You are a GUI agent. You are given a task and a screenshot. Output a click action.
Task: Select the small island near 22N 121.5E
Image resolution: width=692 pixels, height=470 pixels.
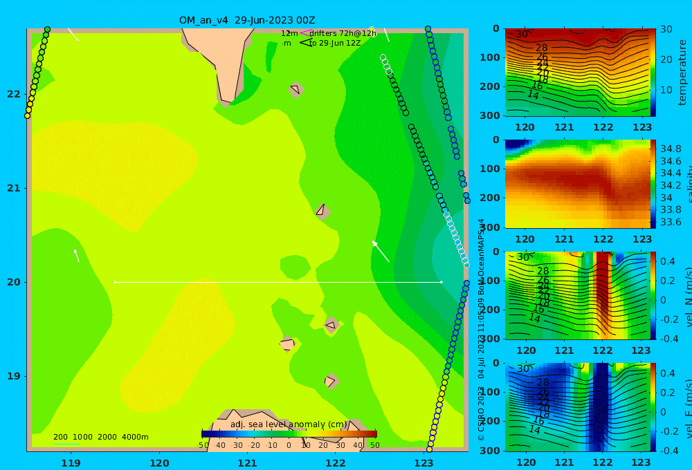pyautogui.click(x=295, y=89)
